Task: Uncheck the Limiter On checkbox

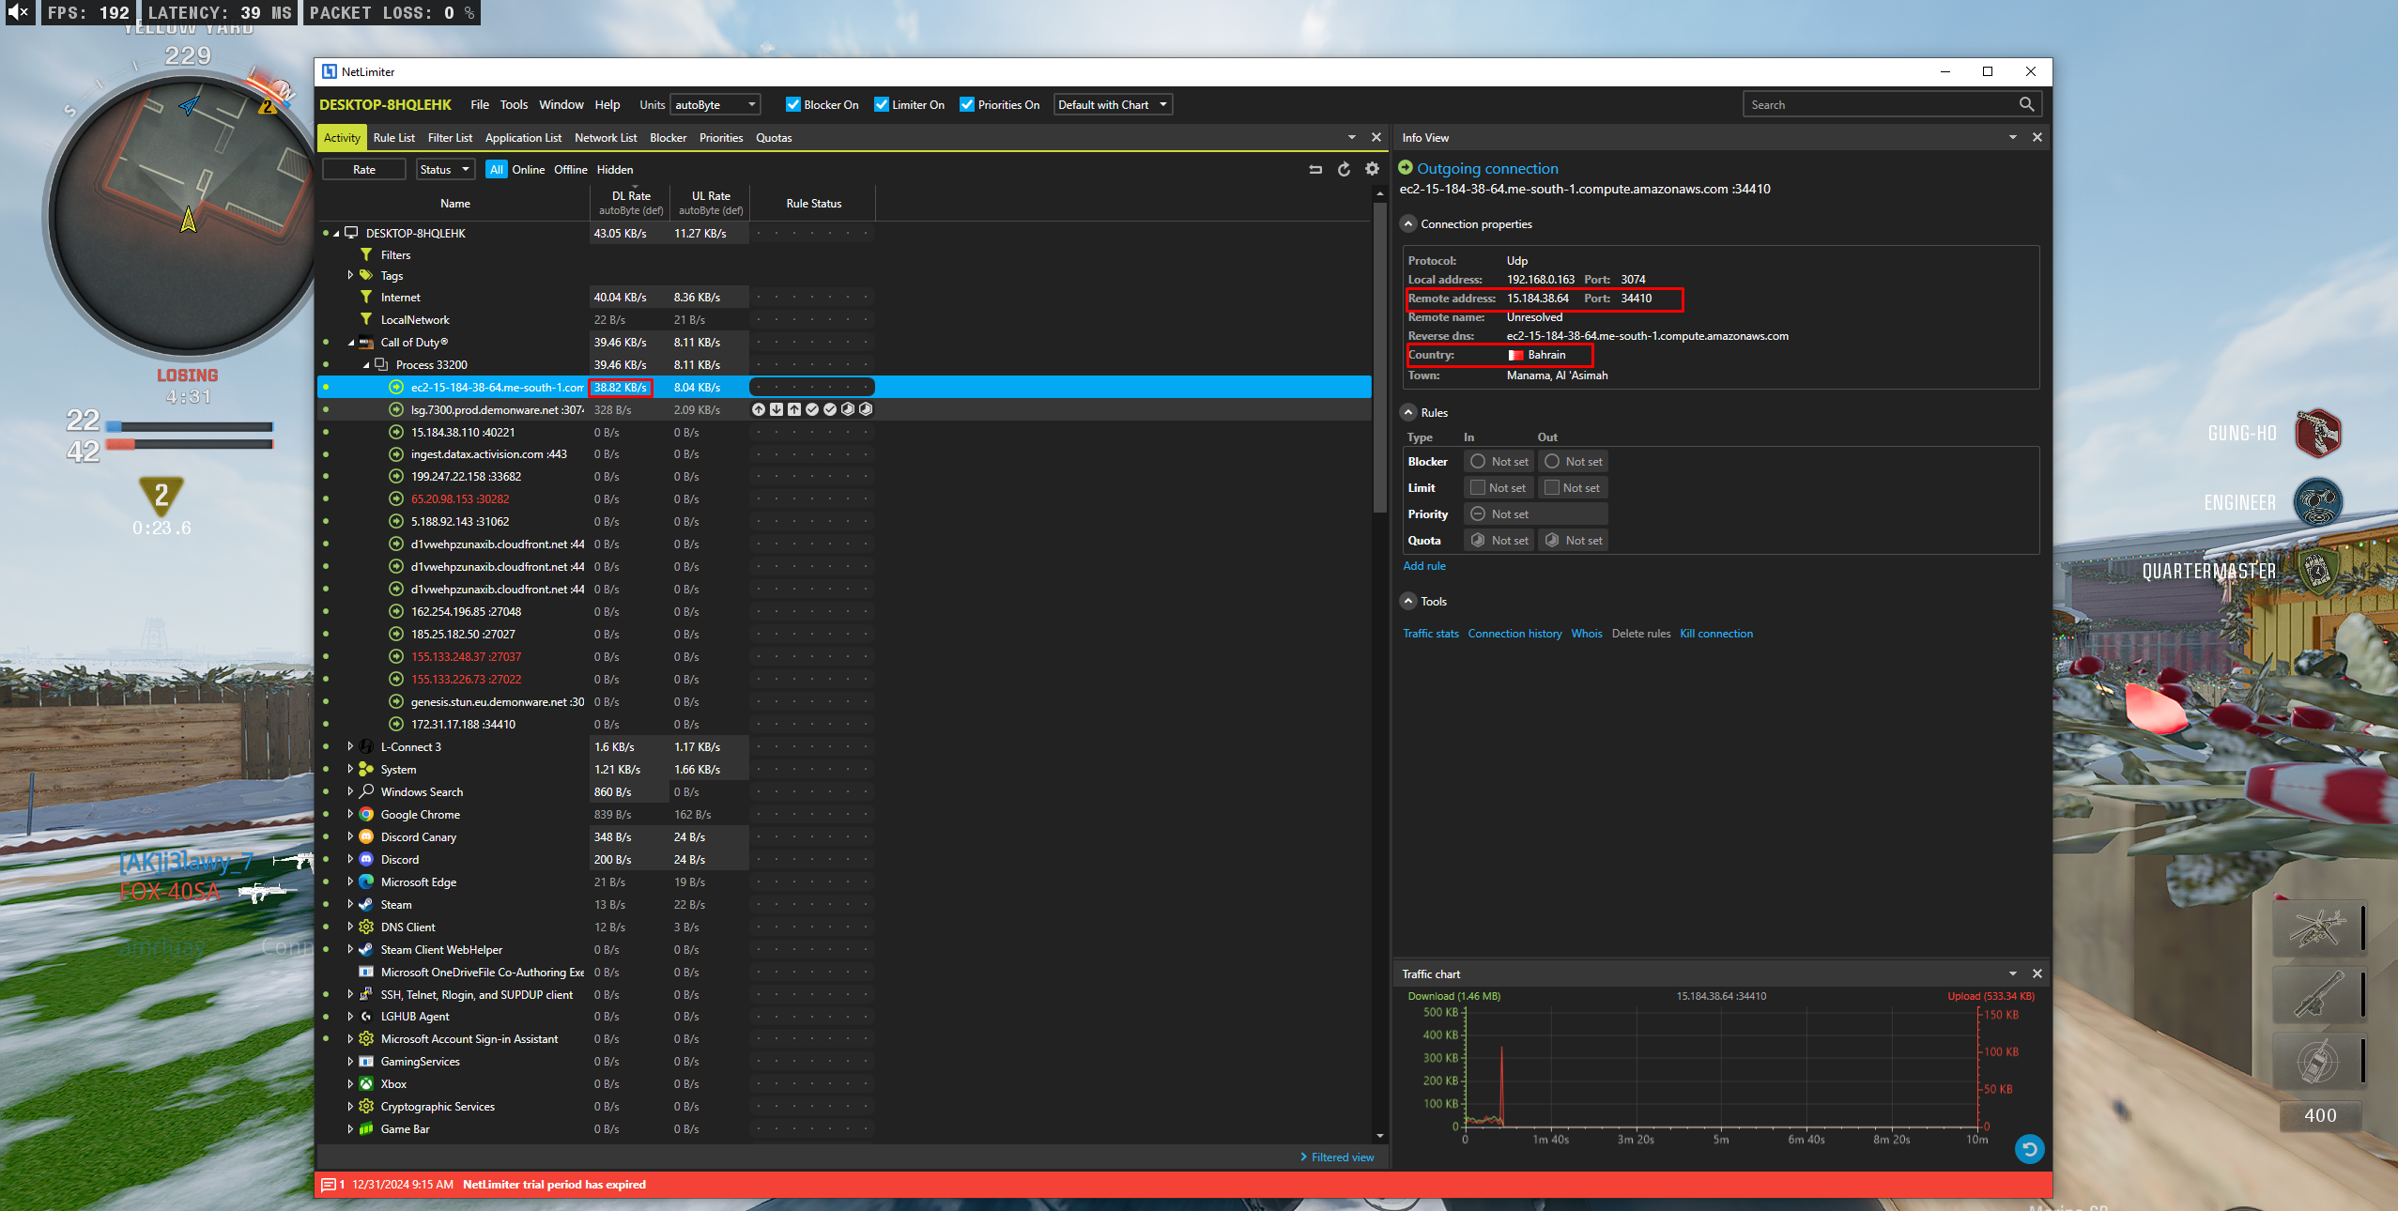Action: click(881, 104)
